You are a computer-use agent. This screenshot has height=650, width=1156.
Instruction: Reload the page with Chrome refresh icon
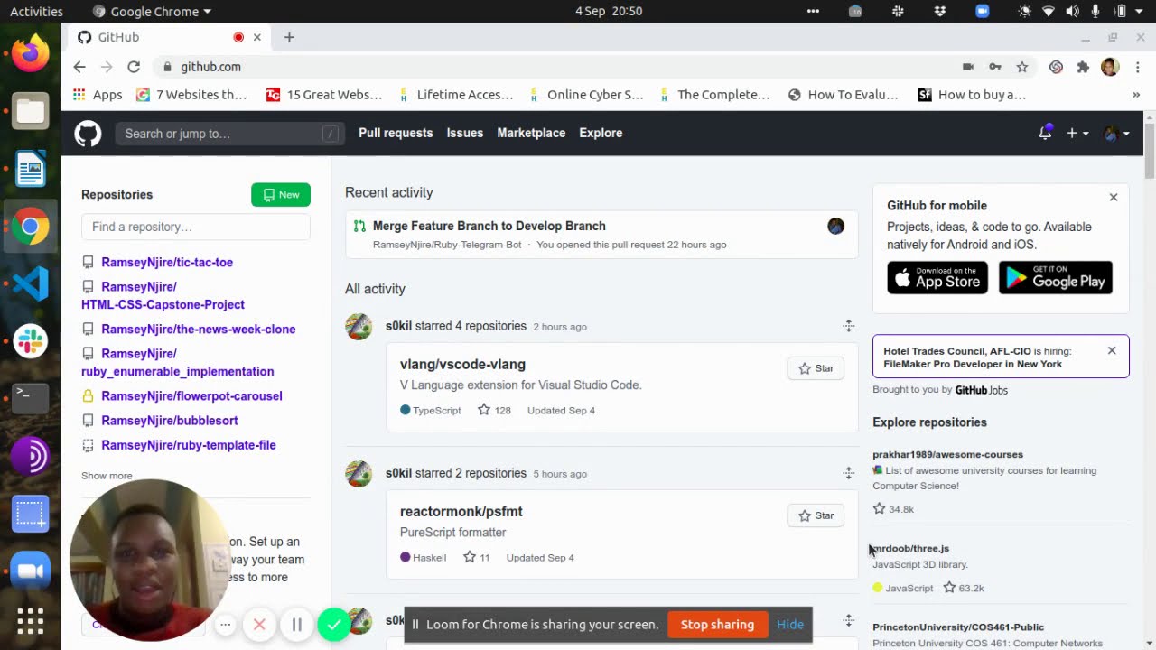pos(134,67)
